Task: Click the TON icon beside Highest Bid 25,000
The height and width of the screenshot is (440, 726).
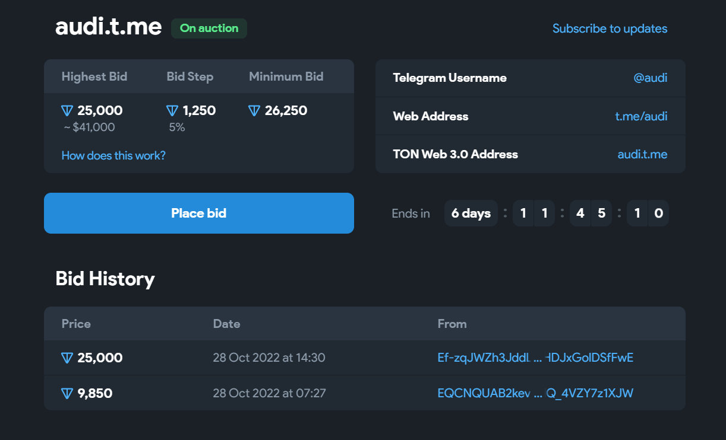Action: (68, 111)
